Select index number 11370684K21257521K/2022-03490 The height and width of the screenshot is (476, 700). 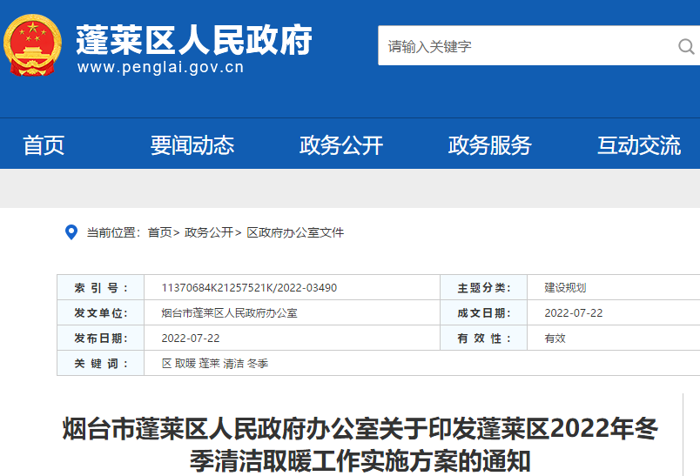[x=249, y=288]
